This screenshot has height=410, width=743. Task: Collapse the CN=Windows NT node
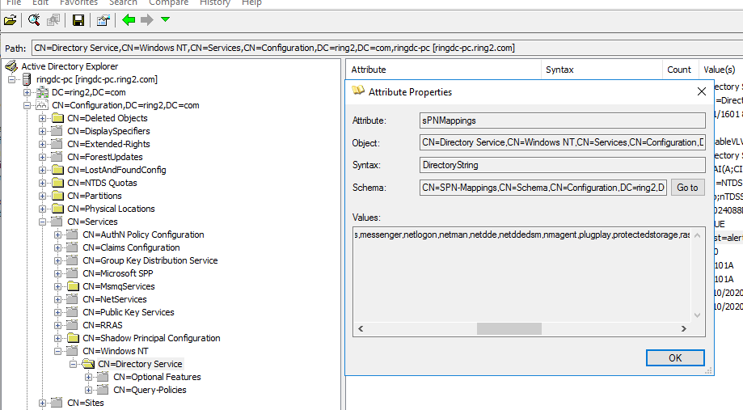(x=58, y=351)
